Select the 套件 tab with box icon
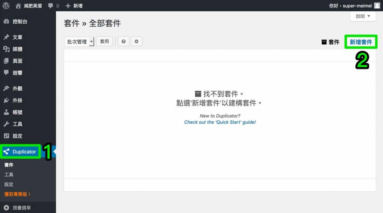 (x=330, y=42)
